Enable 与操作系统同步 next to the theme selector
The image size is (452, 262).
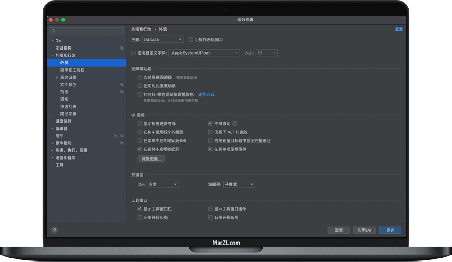coord(190,39)
